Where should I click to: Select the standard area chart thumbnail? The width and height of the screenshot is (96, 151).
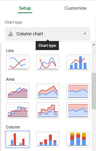point(17,91)
